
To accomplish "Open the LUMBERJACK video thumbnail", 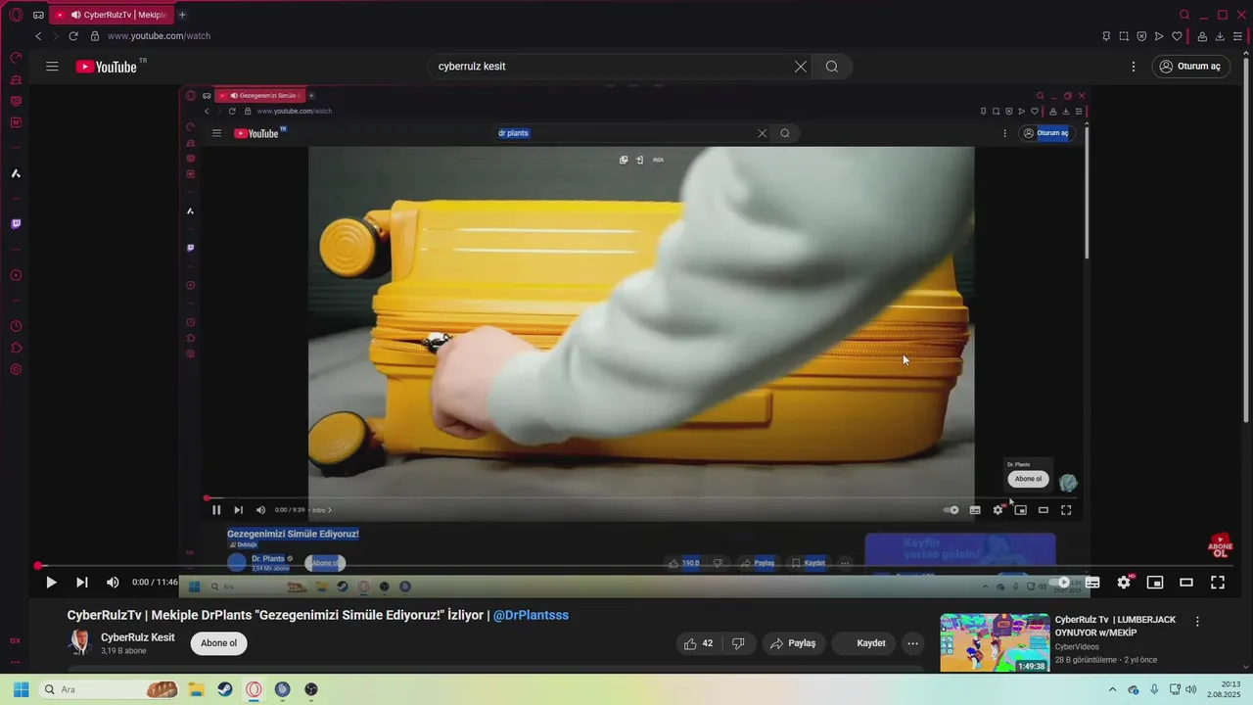I will click(995, 642).
